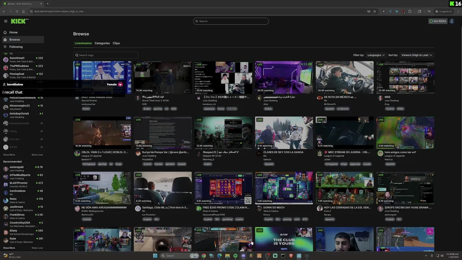Click the microphone icon in system tray
Image resolution: width=462 pixels, height=260 pixels.
tap(432, 256)
